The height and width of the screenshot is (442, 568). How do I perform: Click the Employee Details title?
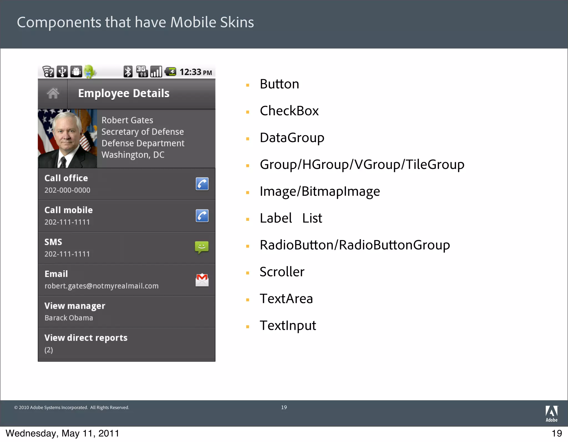coord(124,94)
